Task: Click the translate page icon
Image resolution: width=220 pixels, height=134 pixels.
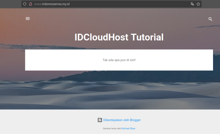Action: click(x=192, y=4)
